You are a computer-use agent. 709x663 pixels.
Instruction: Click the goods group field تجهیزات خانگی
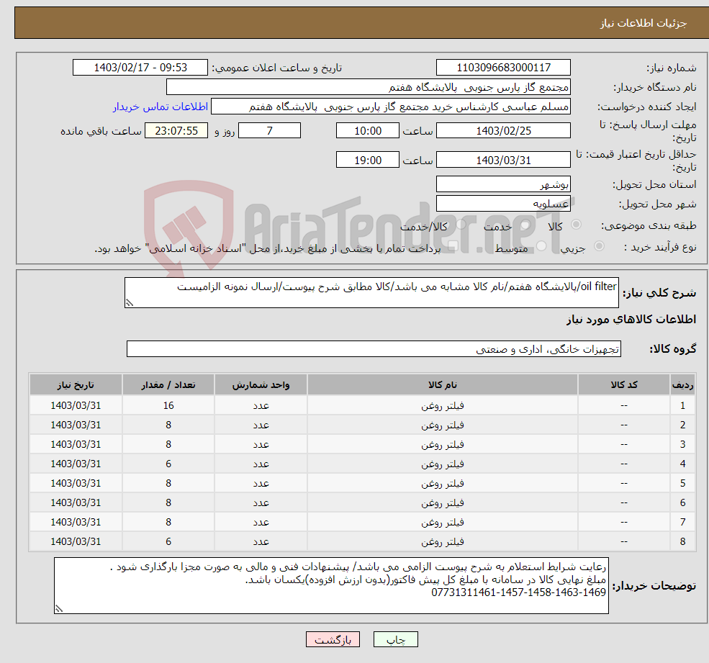coord(374,348)
